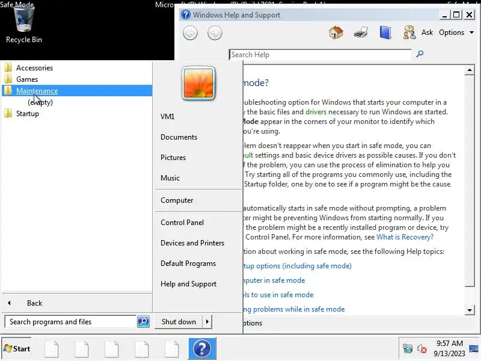Screen dimensions: 481x361
Task: Maximize the Windows Help and Support window
Action: [456, 14]
